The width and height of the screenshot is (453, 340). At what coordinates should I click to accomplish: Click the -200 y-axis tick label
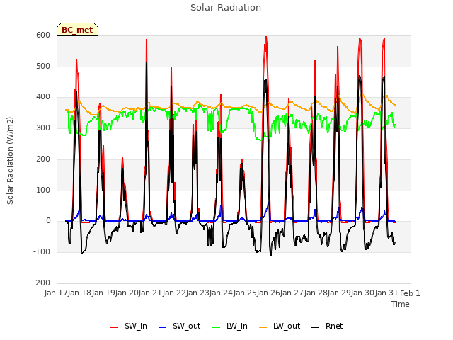[42, 283]
